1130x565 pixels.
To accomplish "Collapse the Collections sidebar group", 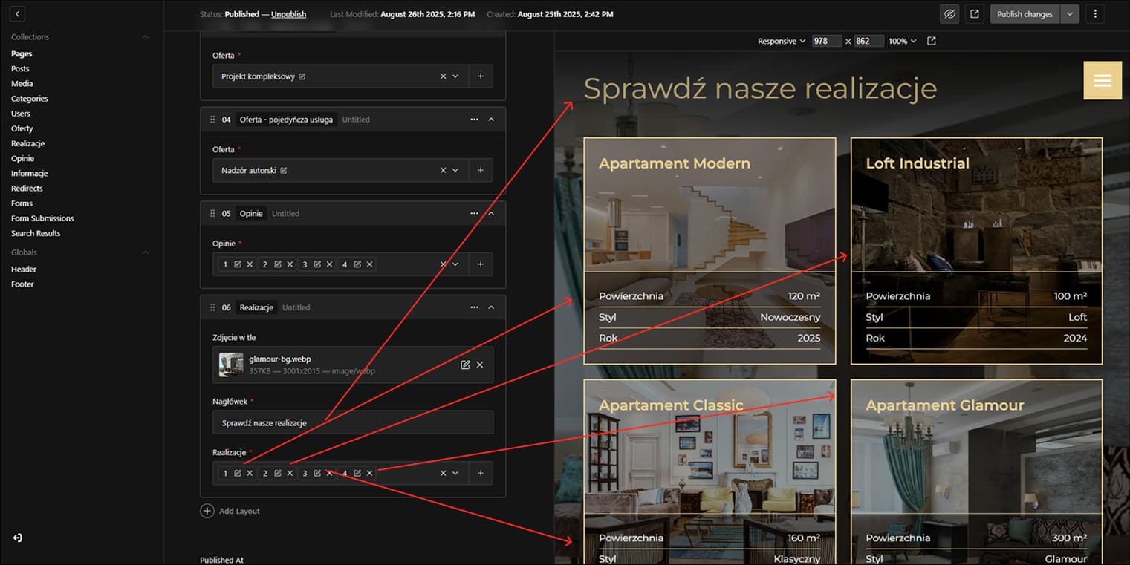I will (x=146, y=37).
